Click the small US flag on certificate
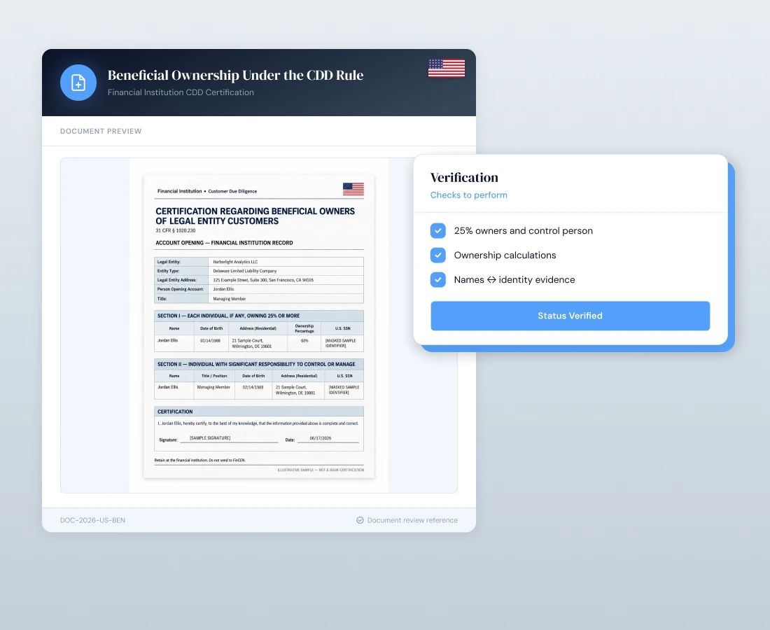The width and height of the screenshot is (770, 630). tap(353, 189)
